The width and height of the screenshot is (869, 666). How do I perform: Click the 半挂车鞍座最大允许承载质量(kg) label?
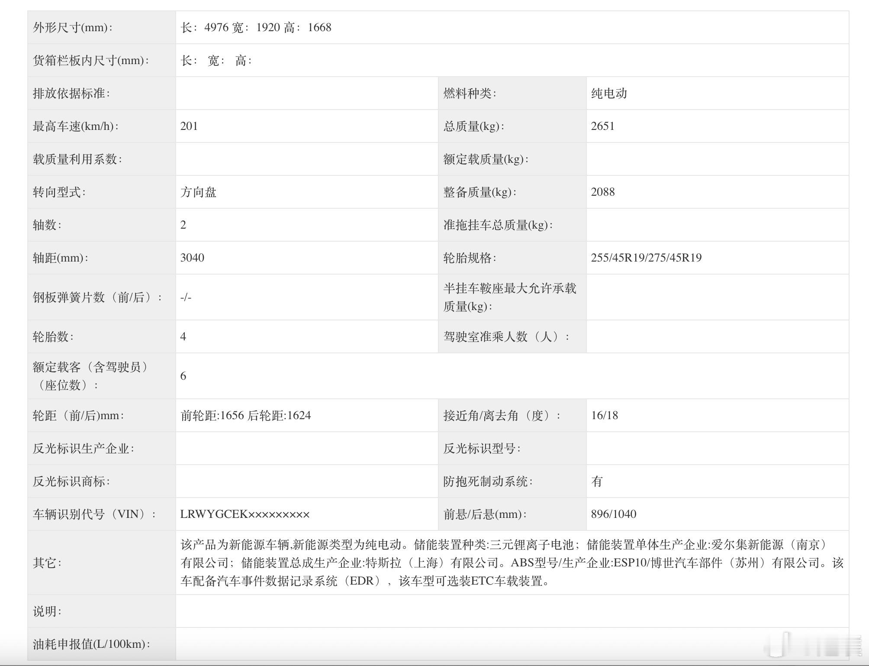click(510, 297)
